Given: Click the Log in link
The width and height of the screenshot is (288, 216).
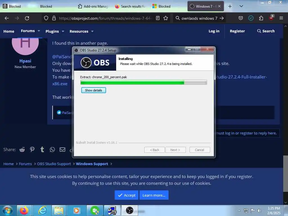Looking at the screenshot, I should pyautogui.click(x=214, y=31).
